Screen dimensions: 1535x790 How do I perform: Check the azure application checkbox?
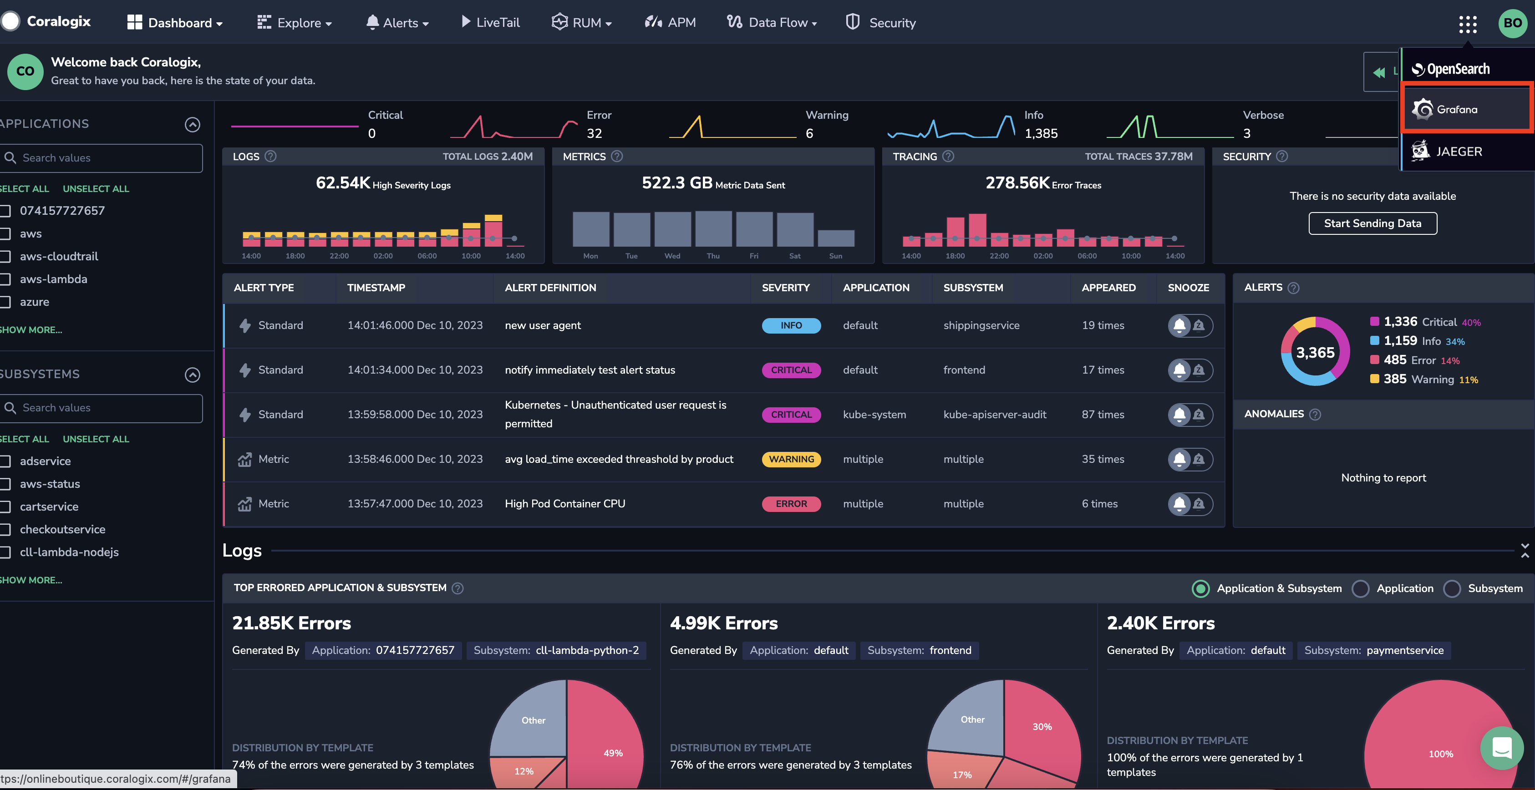[5, 302]
